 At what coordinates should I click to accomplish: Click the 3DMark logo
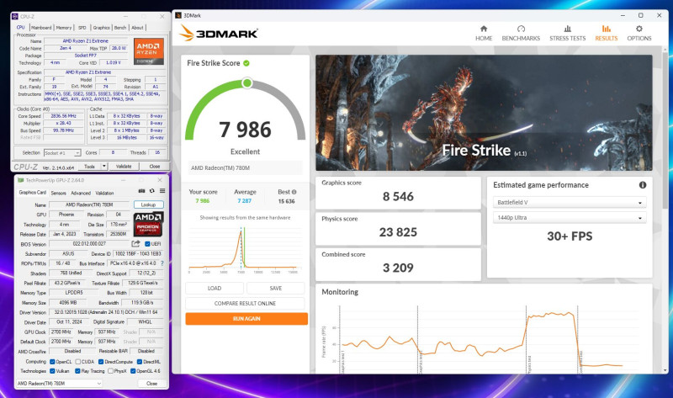[219, 33]
